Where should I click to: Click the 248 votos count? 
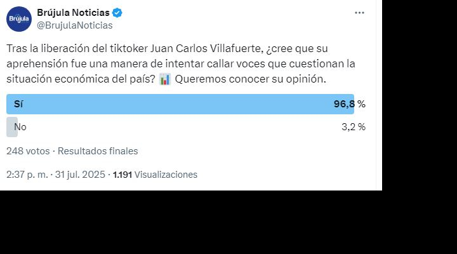coord(28,151)
